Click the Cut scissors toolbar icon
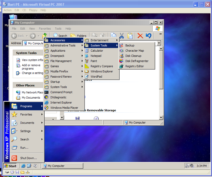This screenshot has height=177, width=212. point(121,36)
